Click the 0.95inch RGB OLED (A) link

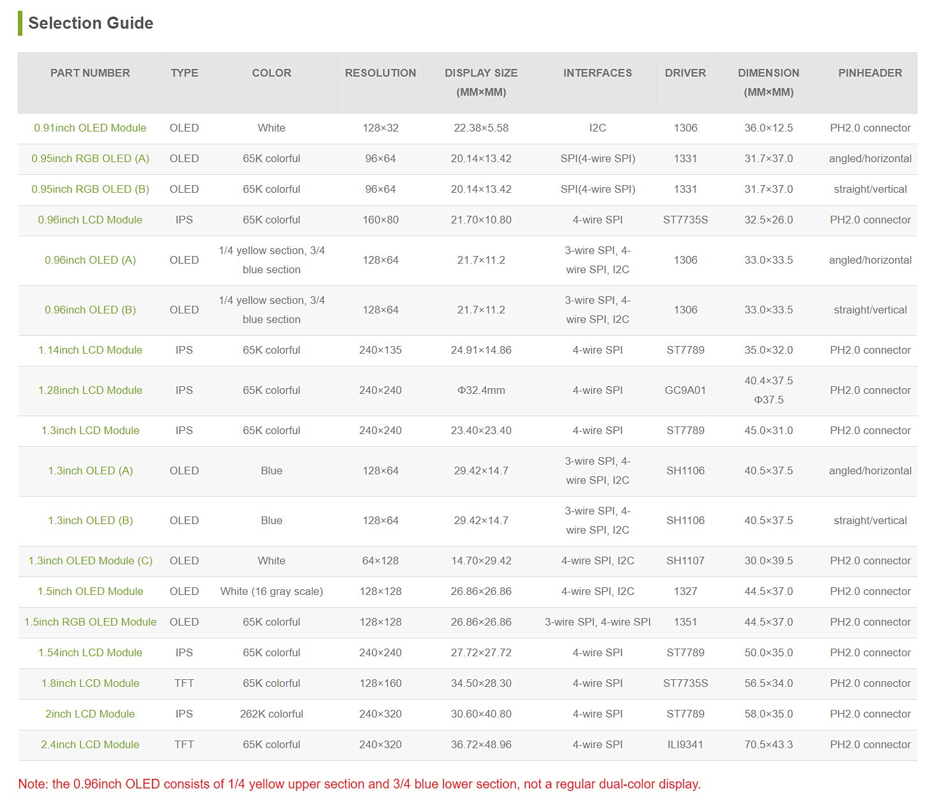pos(90,158)
